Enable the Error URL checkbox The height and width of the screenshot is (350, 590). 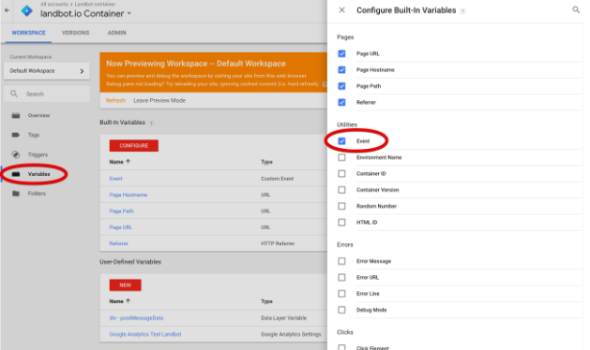341,277
